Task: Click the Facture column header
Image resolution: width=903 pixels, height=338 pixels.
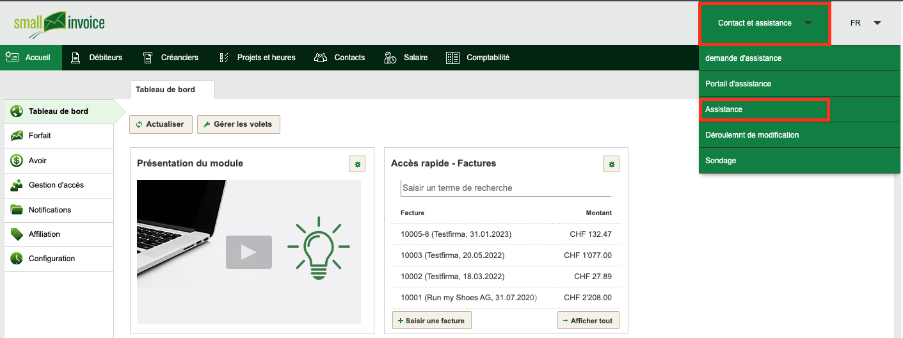Action: pyautogui.click(x=412, y=213)
